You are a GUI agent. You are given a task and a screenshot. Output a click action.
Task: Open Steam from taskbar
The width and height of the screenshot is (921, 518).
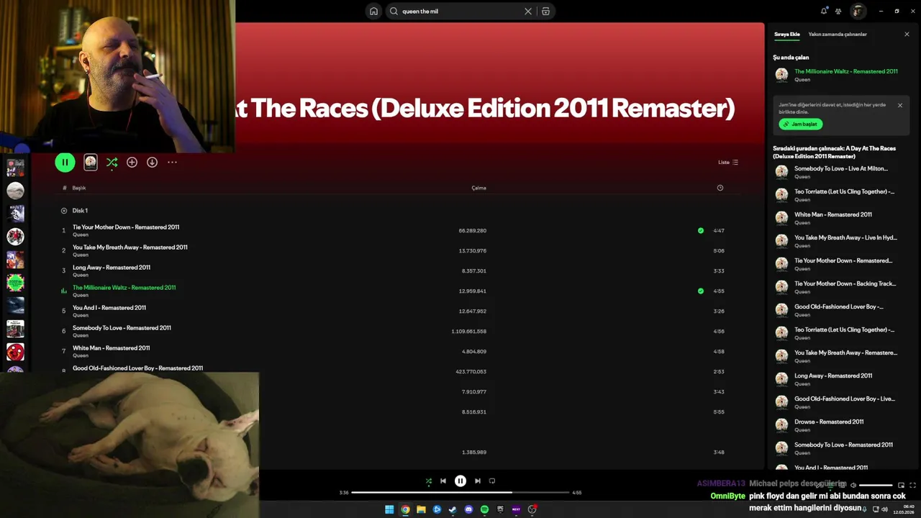[453, 509]
